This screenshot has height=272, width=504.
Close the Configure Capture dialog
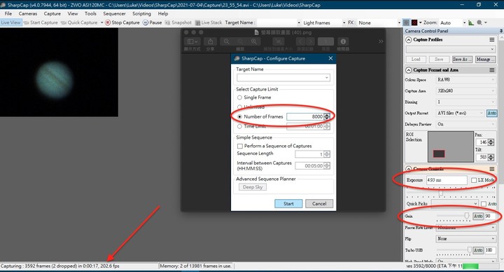[x=330, y=58]
